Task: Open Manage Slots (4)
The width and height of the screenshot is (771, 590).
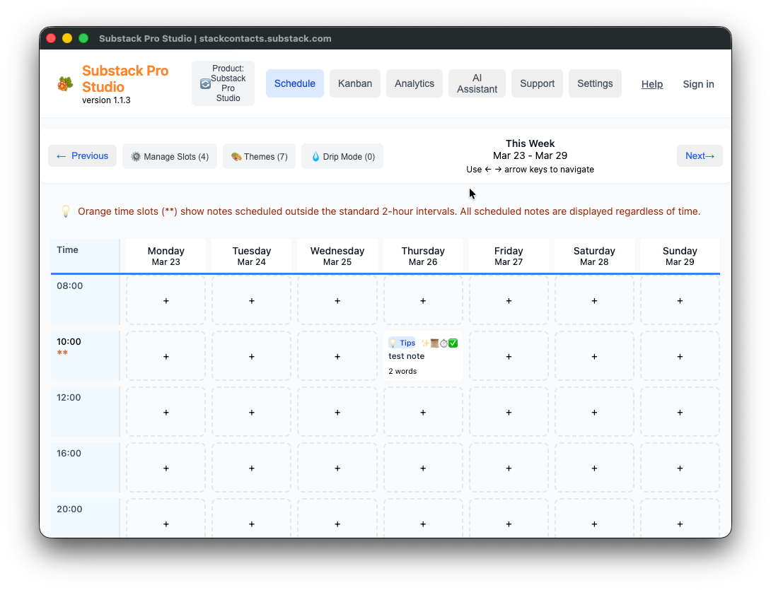Action: pos(170,156)
